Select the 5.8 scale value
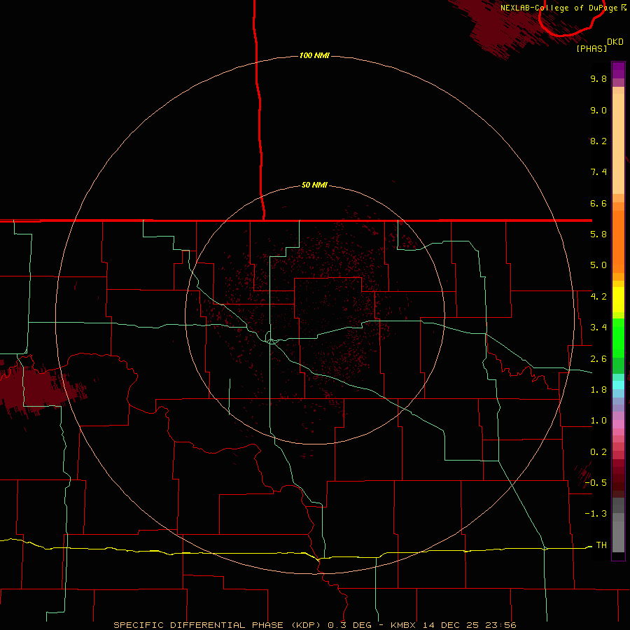 tap(598, 234)
